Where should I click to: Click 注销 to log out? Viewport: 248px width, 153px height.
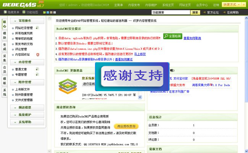point(216,5)
